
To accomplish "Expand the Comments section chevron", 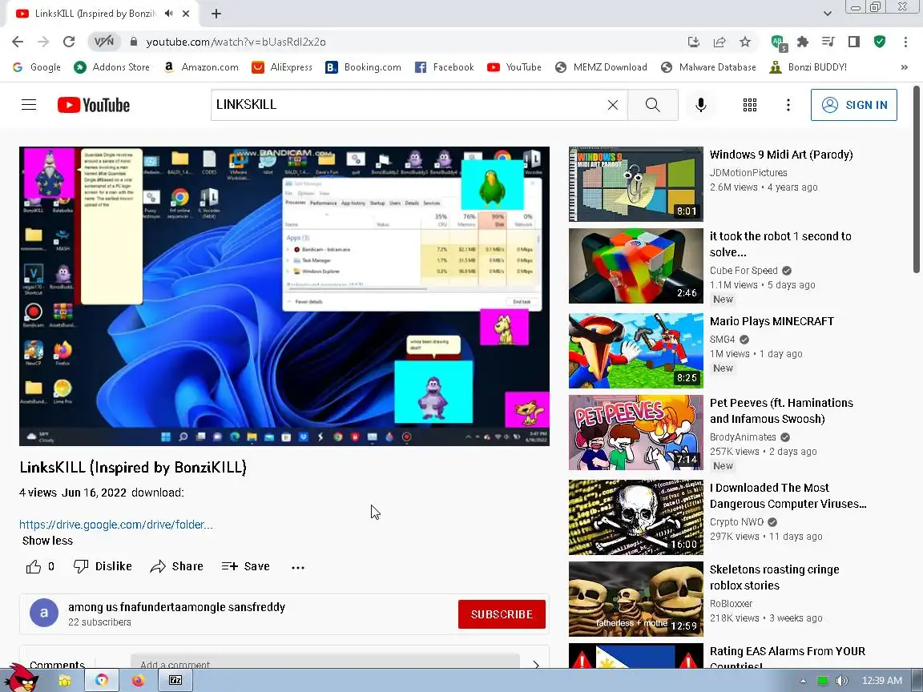I will coord(536,664).
